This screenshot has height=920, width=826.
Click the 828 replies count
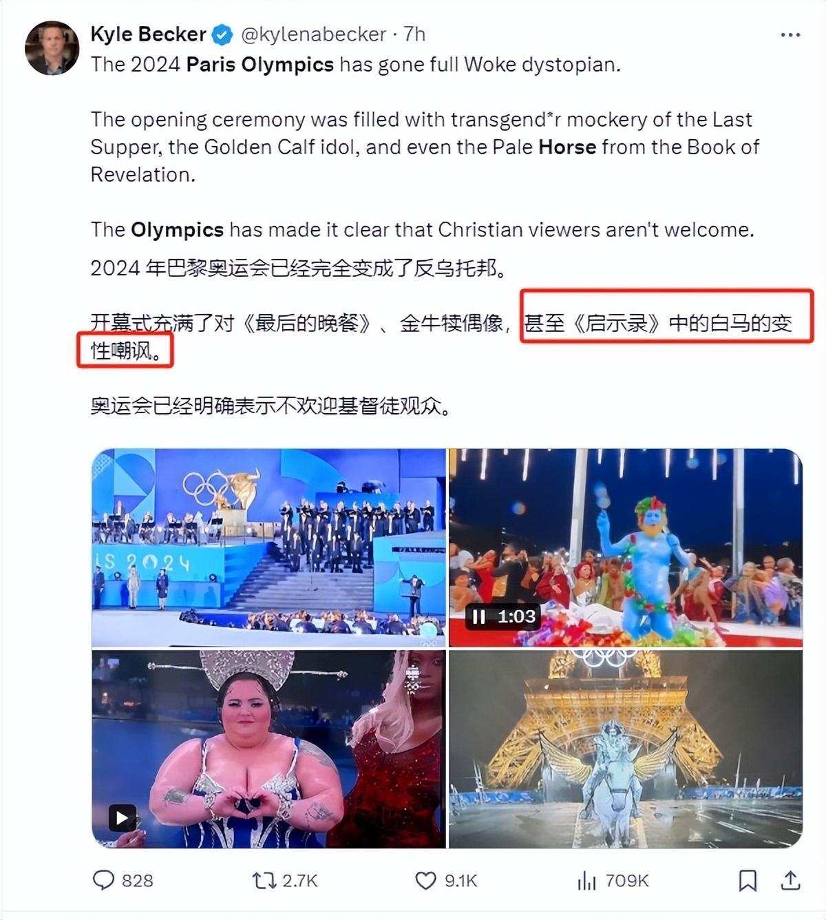(137, 881)
